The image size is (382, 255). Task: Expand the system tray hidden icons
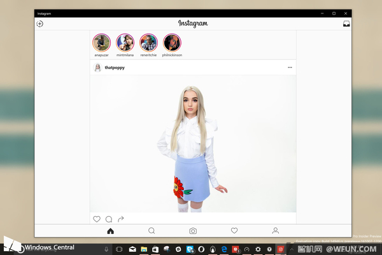pos(292,249)
